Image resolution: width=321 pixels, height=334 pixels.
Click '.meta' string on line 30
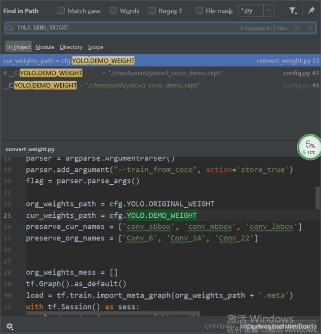[274, 296]
